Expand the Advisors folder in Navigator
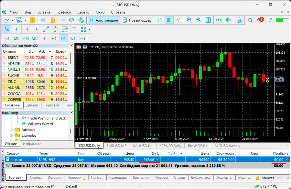The image size is (291, 189). [11, 130]
